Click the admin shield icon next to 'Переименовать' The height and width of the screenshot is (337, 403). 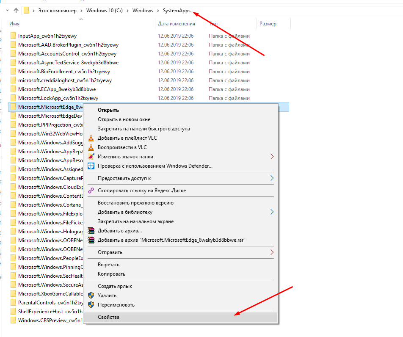tap(91, 305)
